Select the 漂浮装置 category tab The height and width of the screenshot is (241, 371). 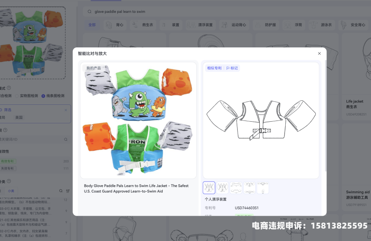201,25
